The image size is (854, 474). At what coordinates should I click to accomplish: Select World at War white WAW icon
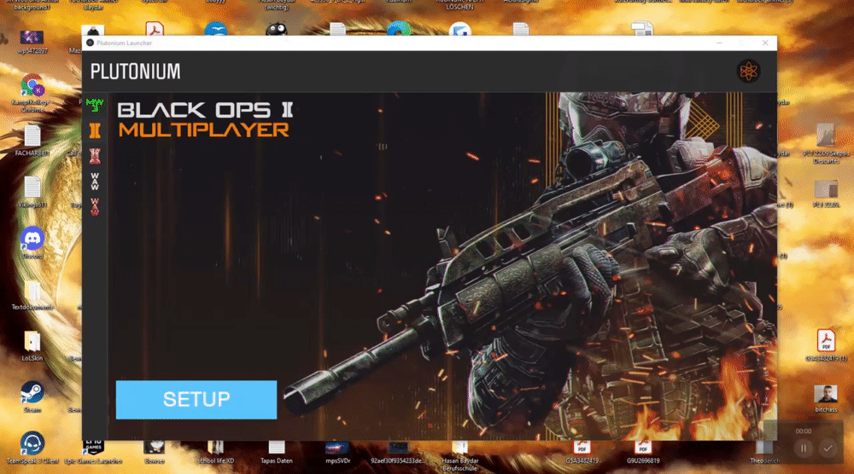(95, 182)
